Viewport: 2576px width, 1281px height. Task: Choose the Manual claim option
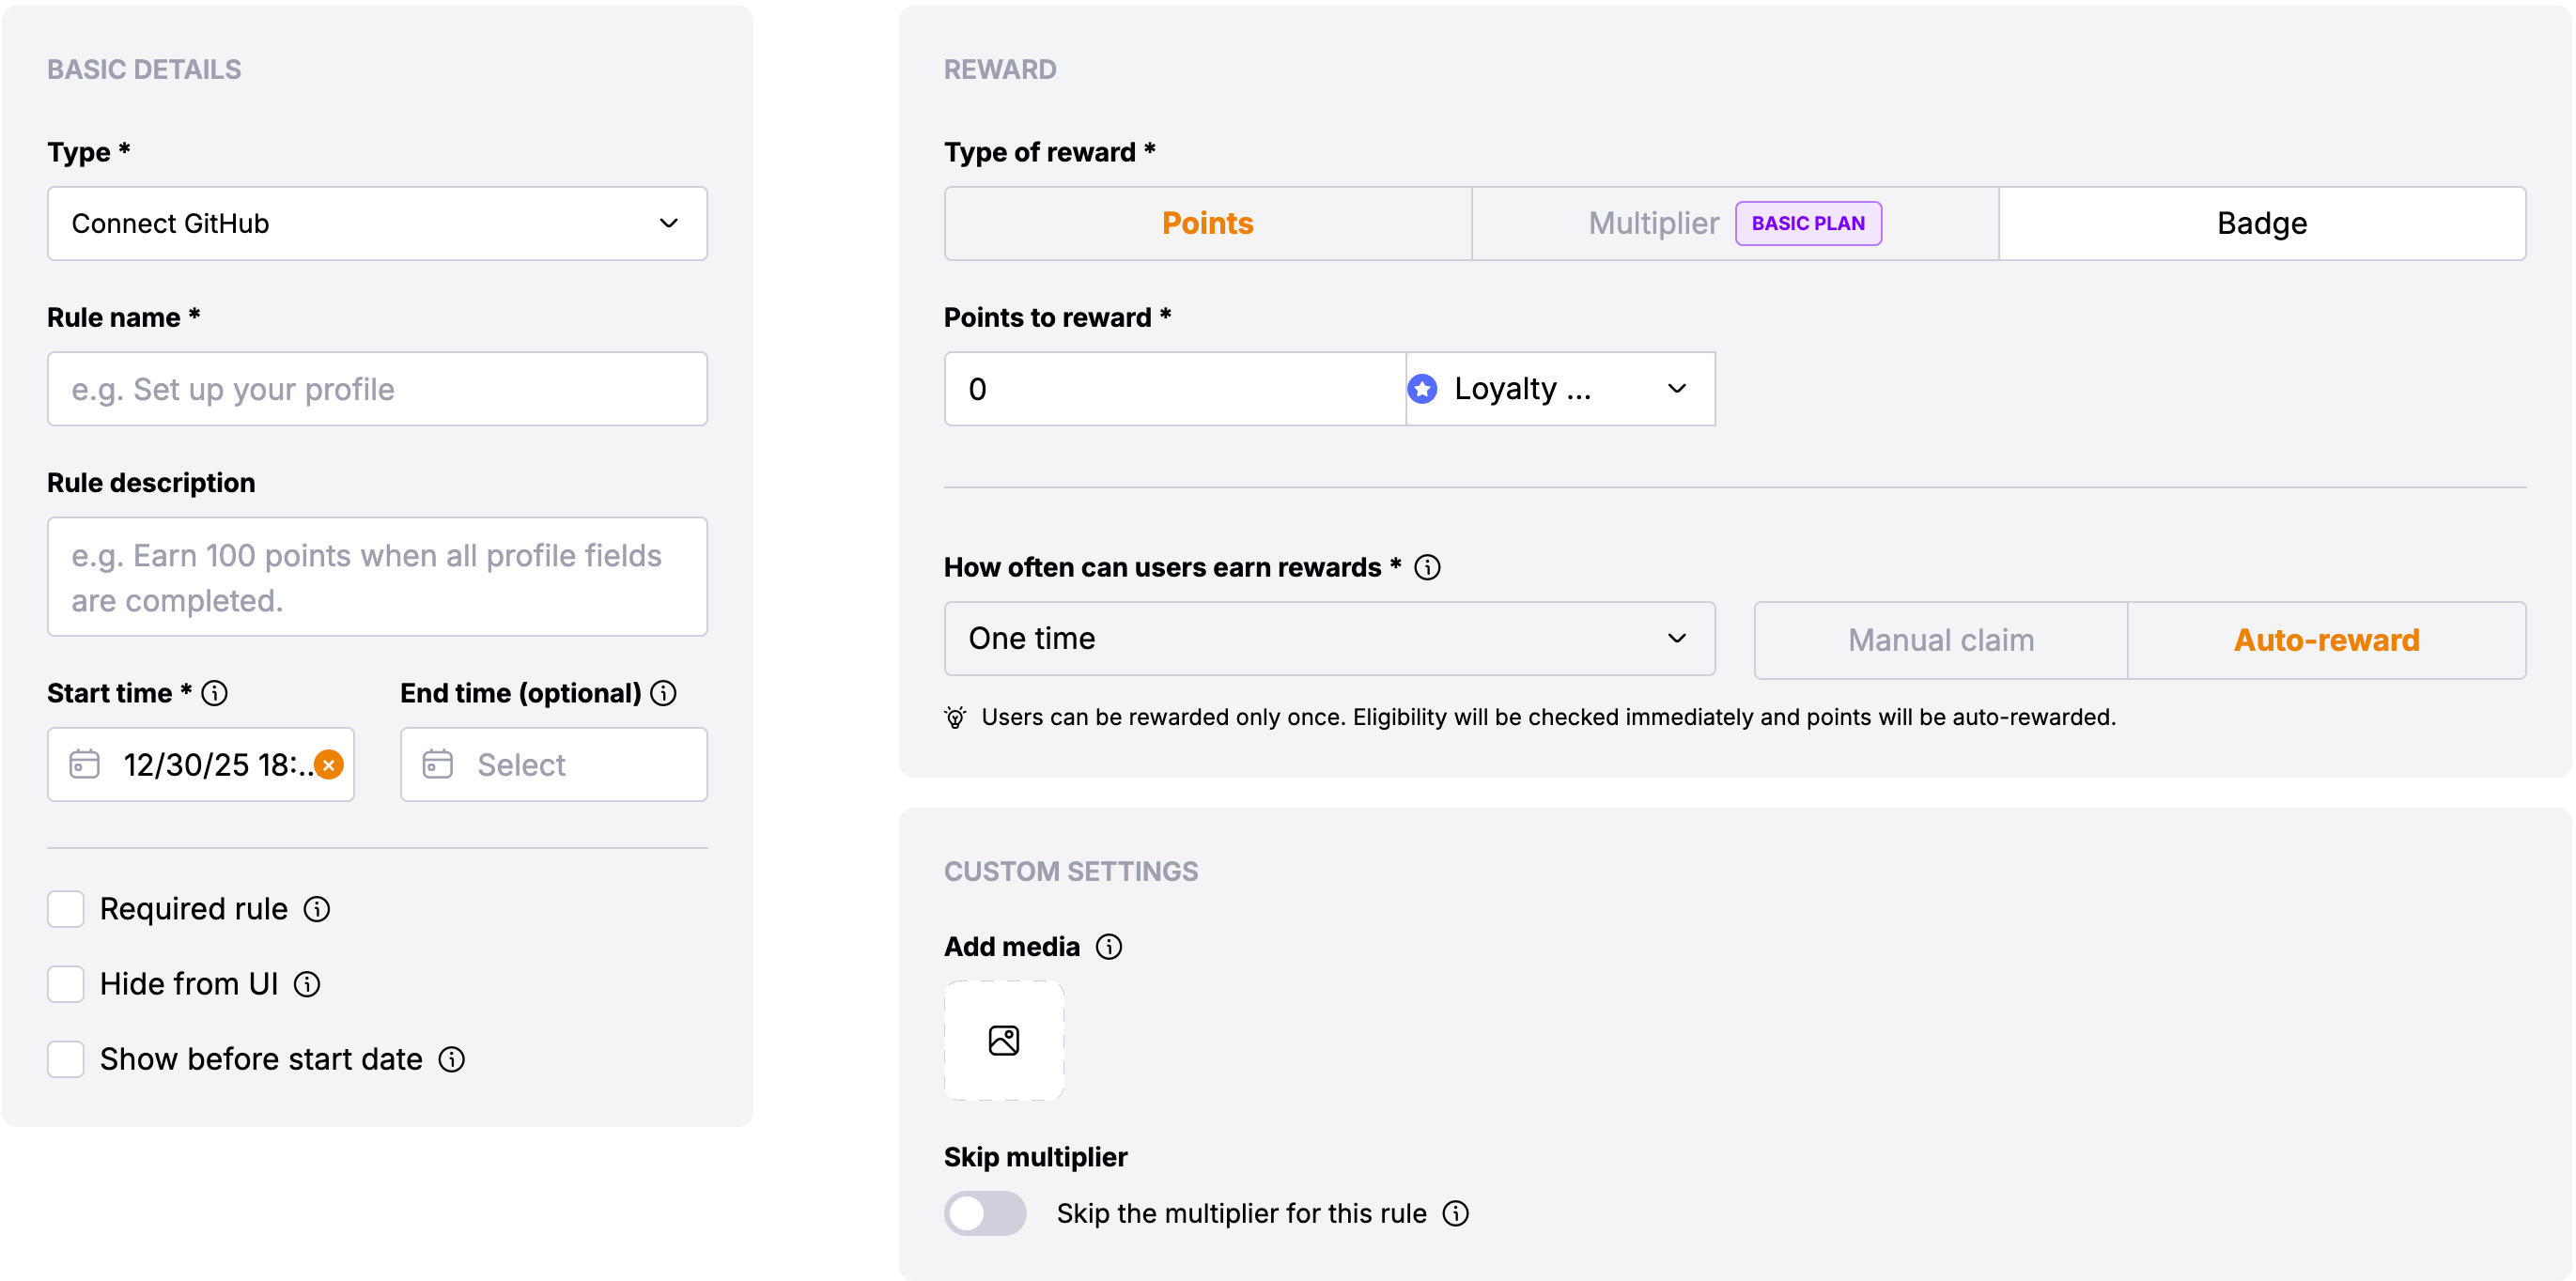pos(1940,640)
